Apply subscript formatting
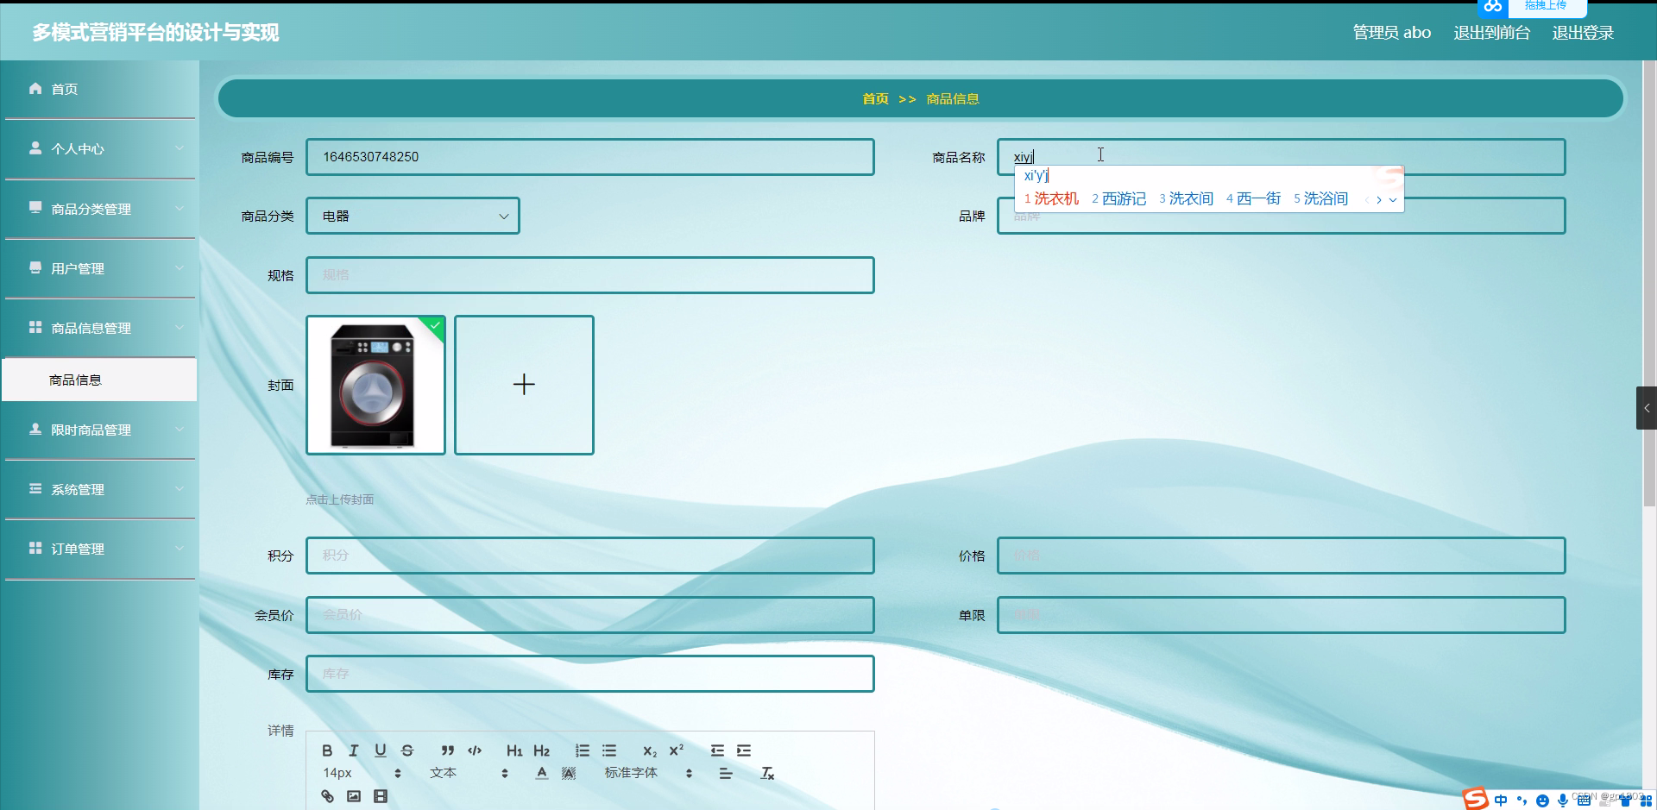Screen dimensions: 1657x810 click(650, 751)
